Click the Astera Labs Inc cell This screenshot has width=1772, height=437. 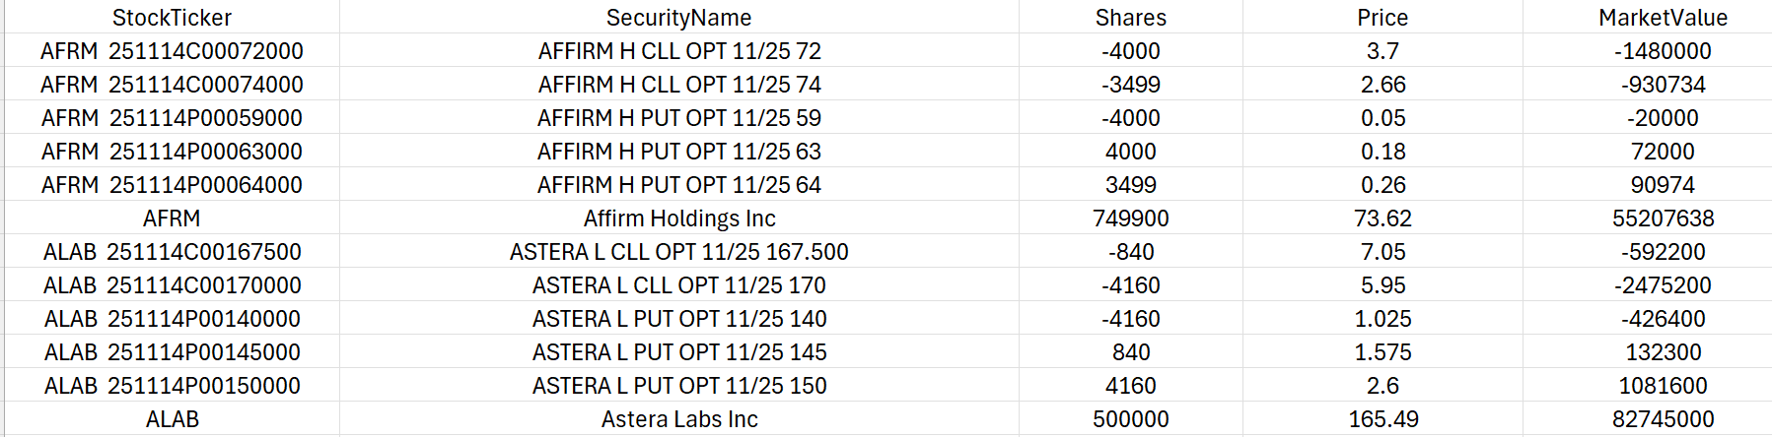pos(678,419)
